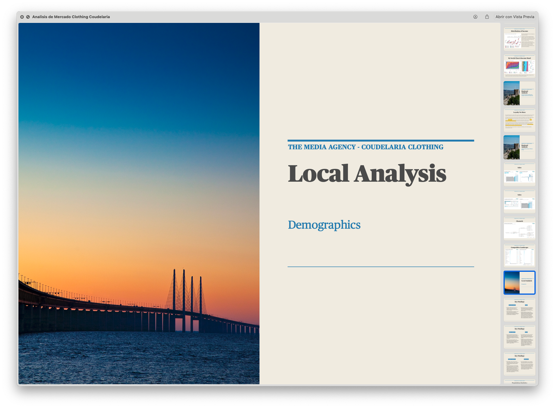Image resolution: width=555 pixels, height=408 pixels.
Task: Click 'Abrir con Vista Previa' button
Action: point(515,17)
